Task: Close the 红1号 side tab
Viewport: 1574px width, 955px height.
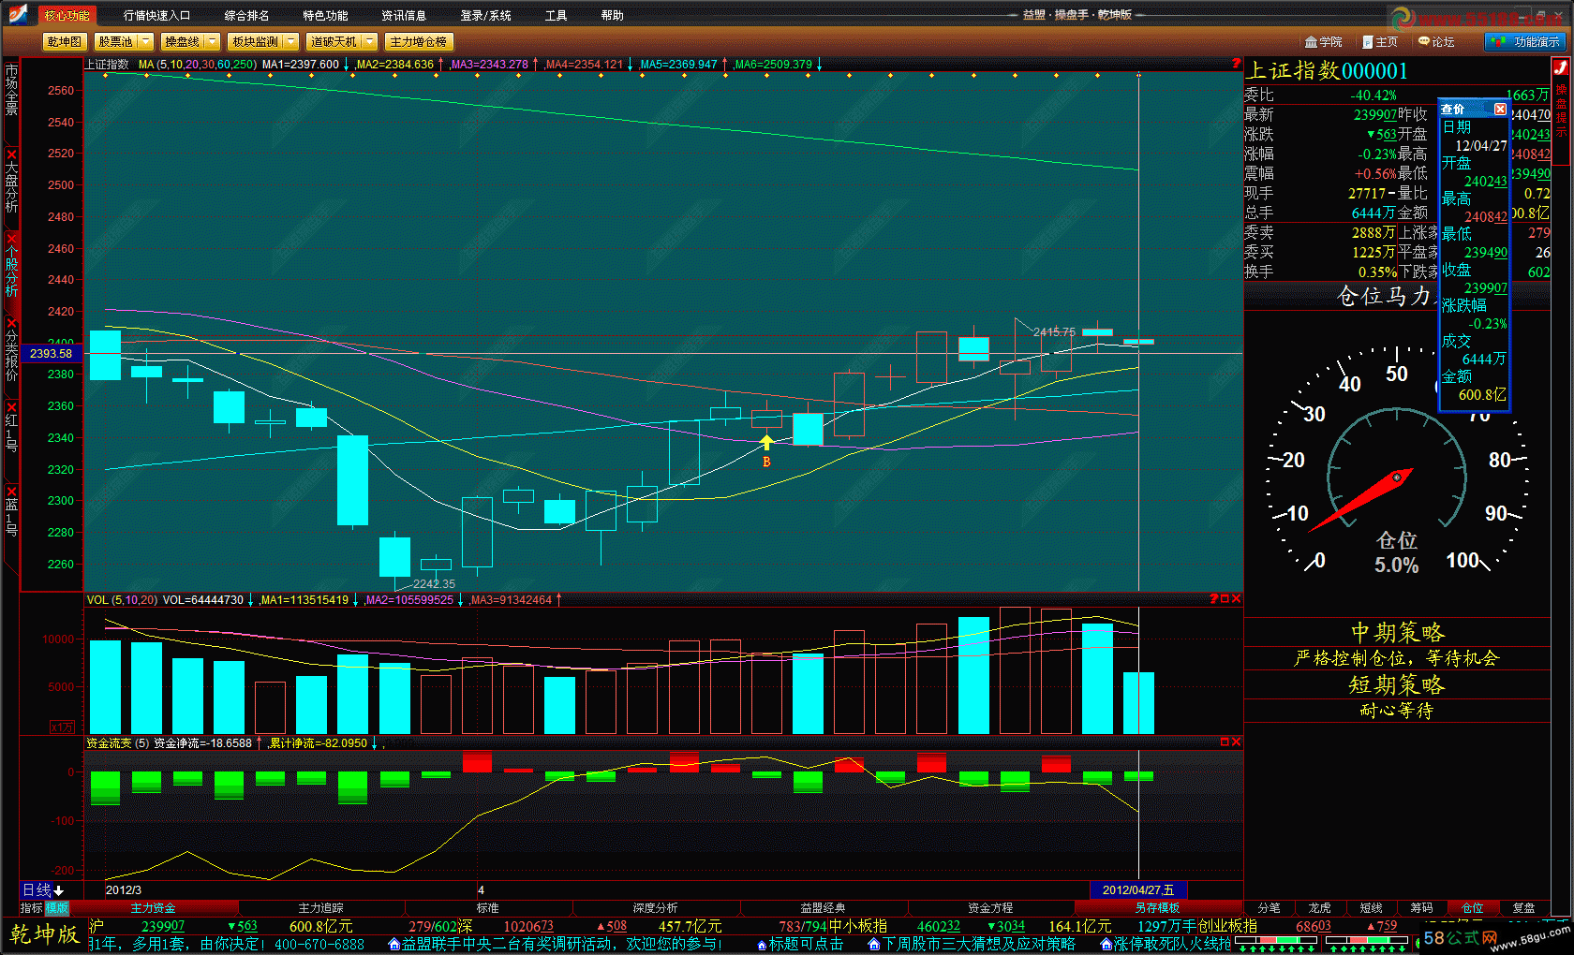Action: [11, 407]
